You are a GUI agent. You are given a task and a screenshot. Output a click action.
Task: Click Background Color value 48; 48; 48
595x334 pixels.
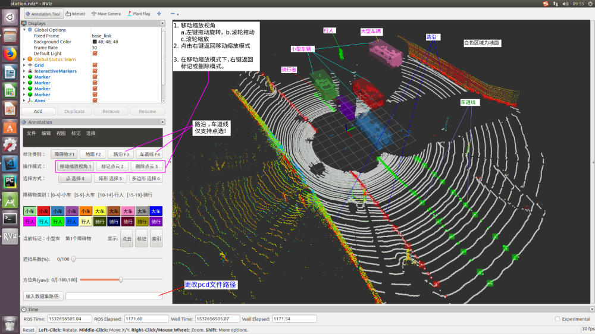[x=108, y=42]
